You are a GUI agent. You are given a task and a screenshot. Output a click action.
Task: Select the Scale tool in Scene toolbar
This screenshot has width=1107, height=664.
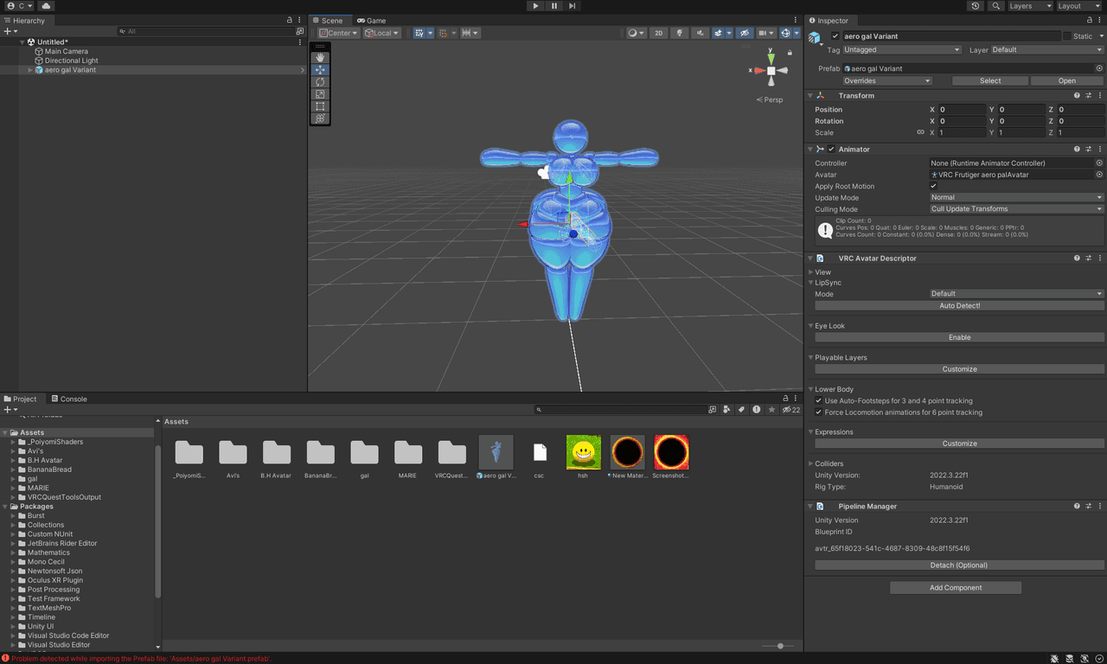320,94
